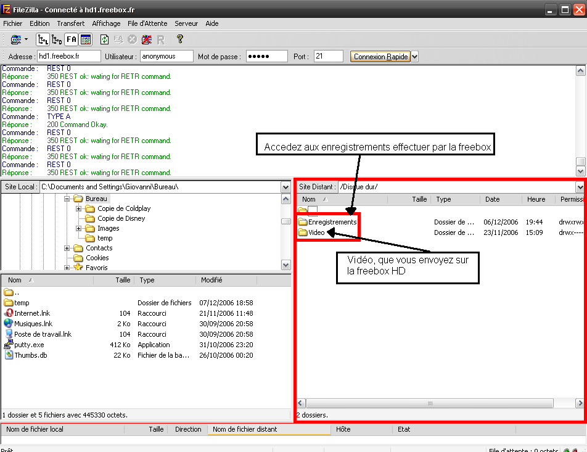Open the Serveur menu

186,23
